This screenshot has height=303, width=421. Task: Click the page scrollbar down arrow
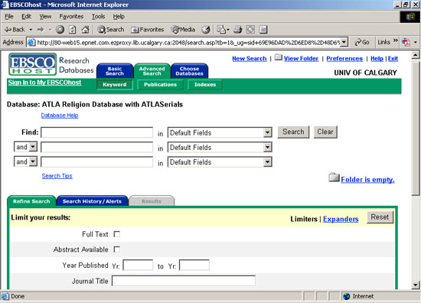coord(416,285)
